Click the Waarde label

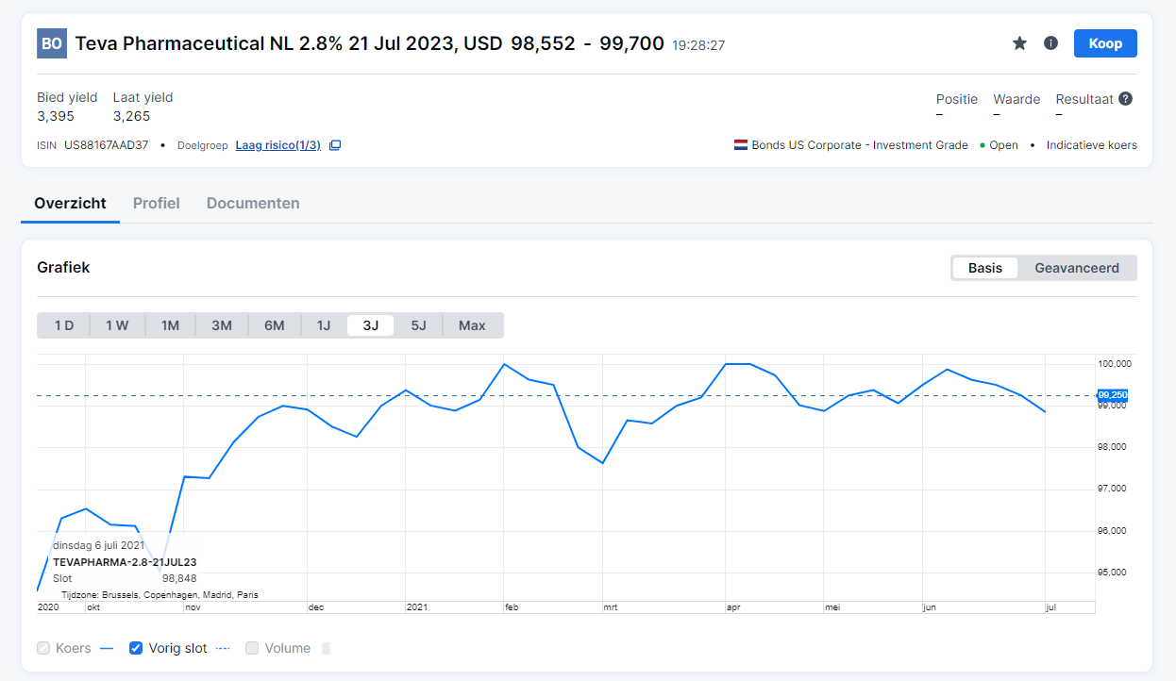pos(1016,99)
